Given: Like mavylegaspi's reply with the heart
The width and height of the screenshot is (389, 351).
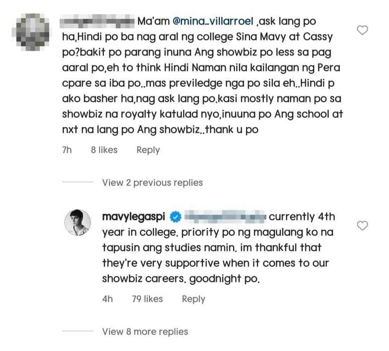Looking at the screenshot, I should click(x=363, y=226).
